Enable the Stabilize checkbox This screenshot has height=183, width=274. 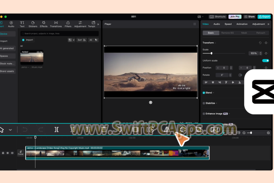(204, 103)
